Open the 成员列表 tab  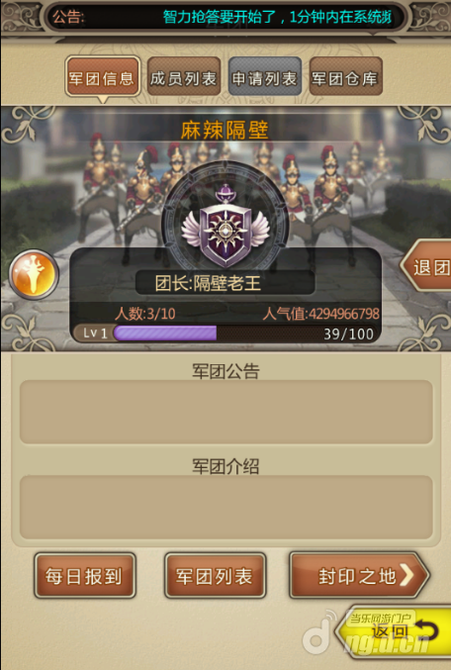tap(184, 77)
